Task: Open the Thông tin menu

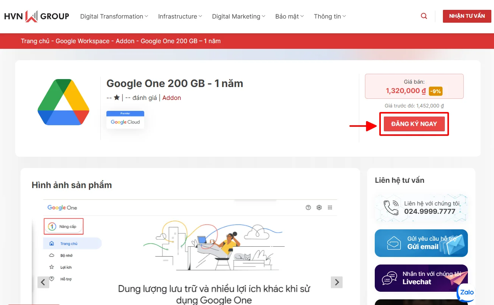Action: (x=330, y=16)
